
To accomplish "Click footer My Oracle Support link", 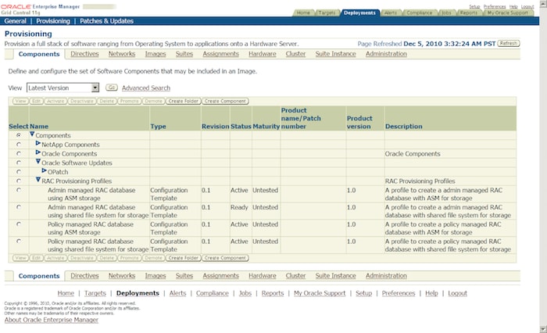I will click(320, 293).
